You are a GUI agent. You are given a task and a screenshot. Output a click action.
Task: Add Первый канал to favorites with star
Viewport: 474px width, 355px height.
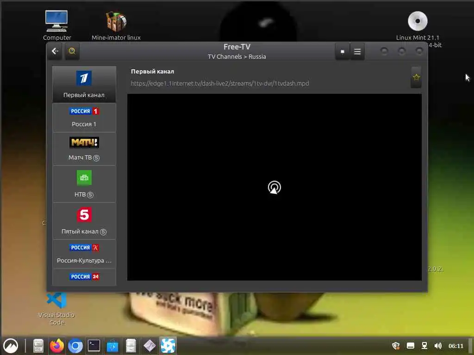(x=416, y=77)
